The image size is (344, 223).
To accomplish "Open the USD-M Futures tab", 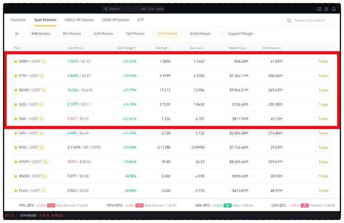I will [79, 20].
